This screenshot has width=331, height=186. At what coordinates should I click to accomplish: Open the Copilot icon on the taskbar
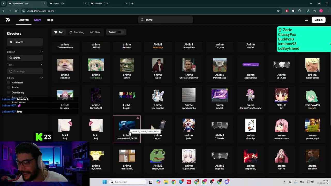click(158, 182)
